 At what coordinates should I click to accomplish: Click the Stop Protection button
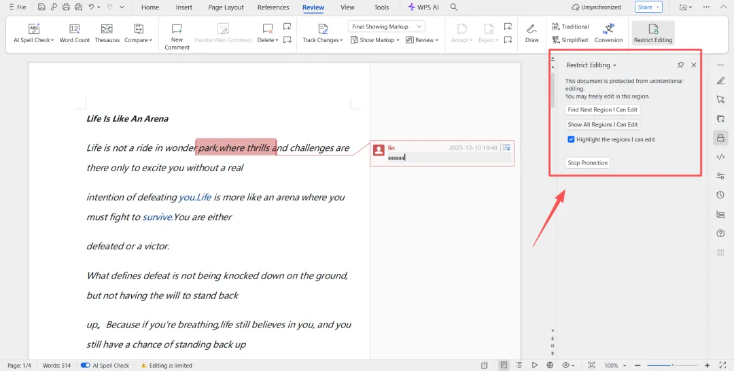pos(587,163)
